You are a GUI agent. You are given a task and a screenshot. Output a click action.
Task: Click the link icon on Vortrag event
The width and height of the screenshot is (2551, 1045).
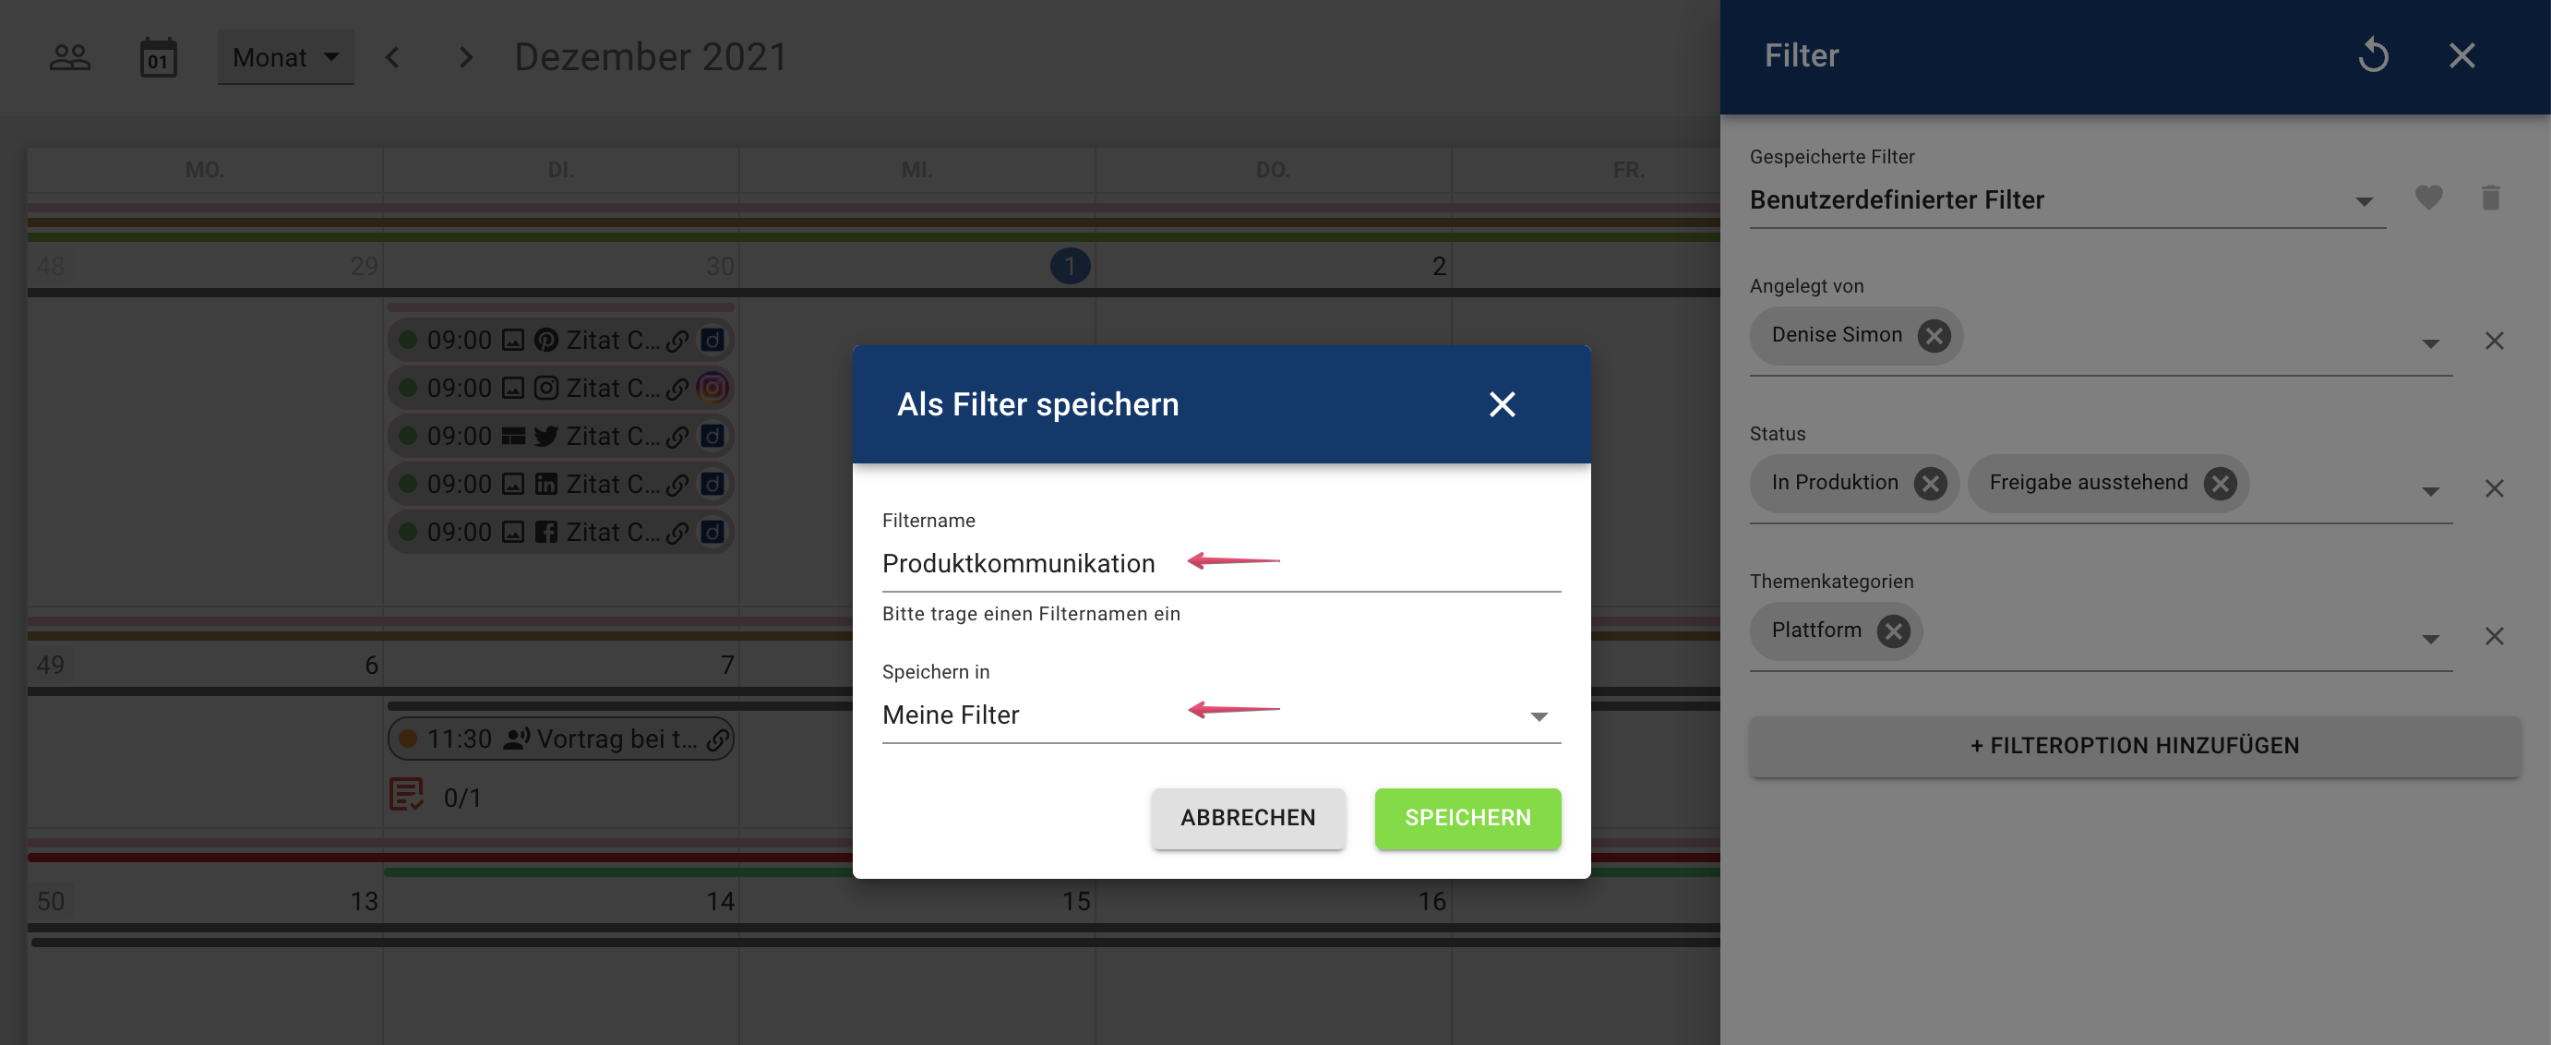tap(718, 740)
